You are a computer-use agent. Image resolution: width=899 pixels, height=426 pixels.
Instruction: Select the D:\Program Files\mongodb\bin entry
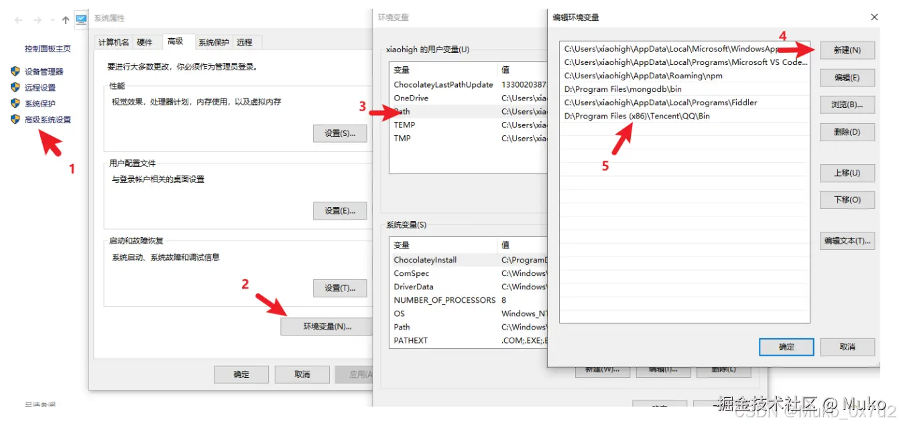(x=684, y=89)
